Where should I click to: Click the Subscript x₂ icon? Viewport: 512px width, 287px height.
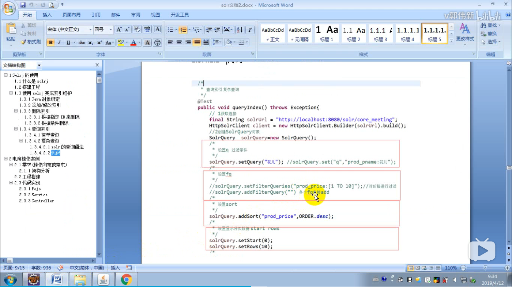pos(91,43)
